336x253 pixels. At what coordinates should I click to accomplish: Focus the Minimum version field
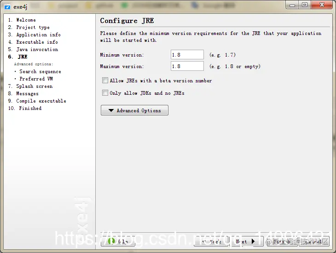click(187, 55)
